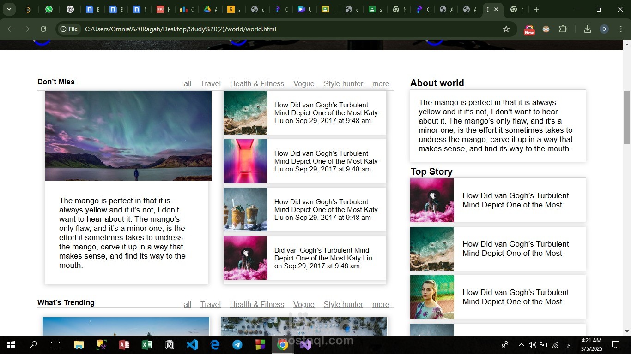Open the pink smoke thumbnail in Don't Miss
This screenshot has width=631, height=354.
pos(245,258)
